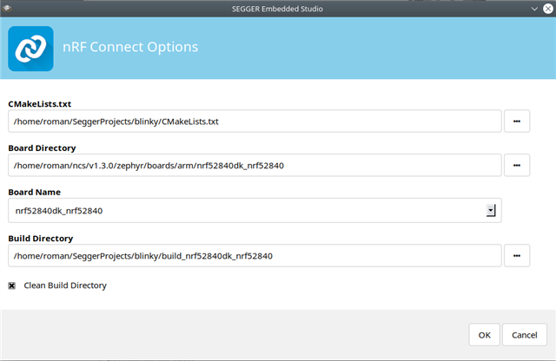Click the SEGGER Embedded Studio title bar
The image size is (556, 361).
[x=277, y=9]
